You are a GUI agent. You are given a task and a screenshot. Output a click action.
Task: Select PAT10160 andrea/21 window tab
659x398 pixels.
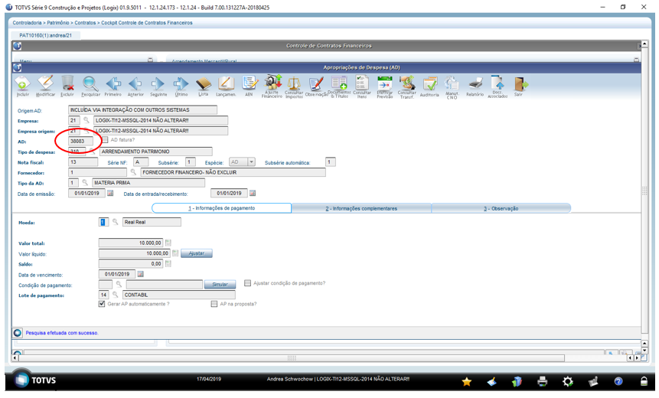click(45, 35)
